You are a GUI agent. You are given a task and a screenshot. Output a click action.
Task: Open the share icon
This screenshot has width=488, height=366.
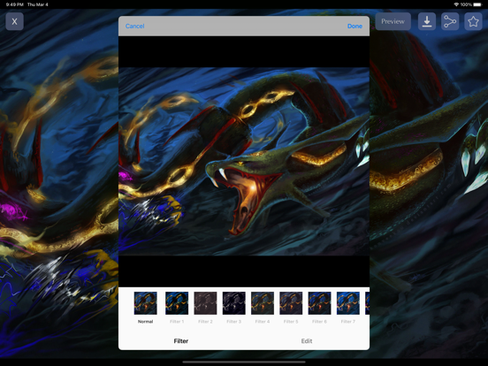[450, 21]
